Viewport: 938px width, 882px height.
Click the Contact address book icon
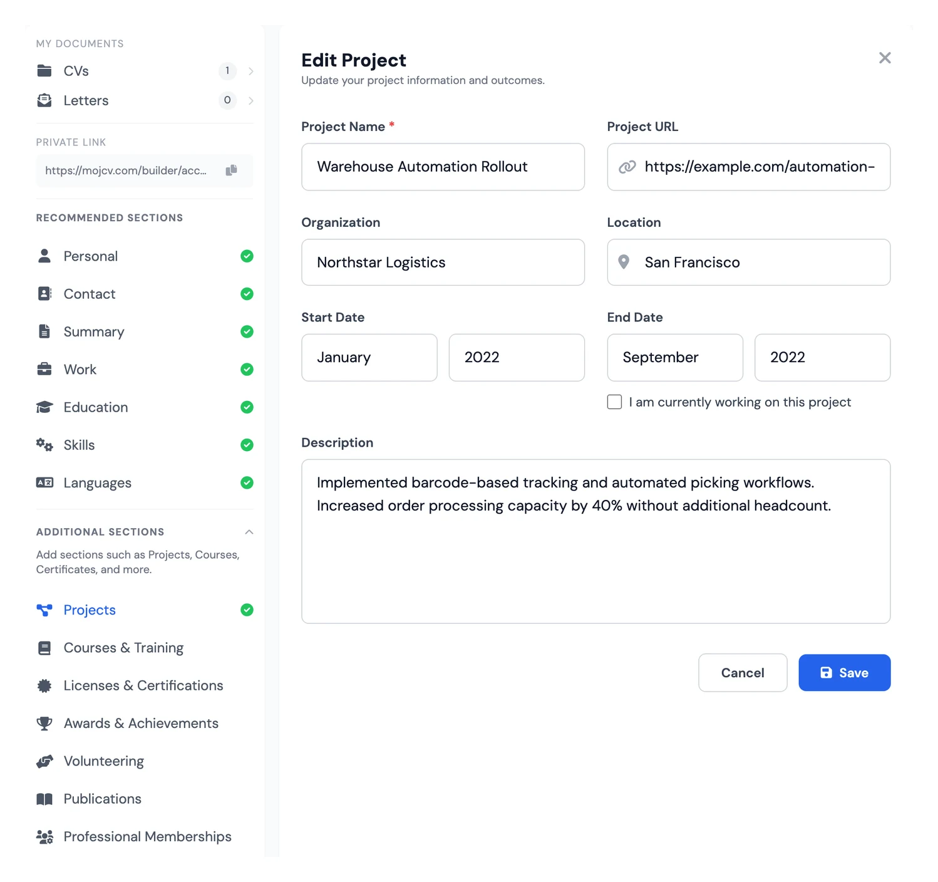(44, 294)
